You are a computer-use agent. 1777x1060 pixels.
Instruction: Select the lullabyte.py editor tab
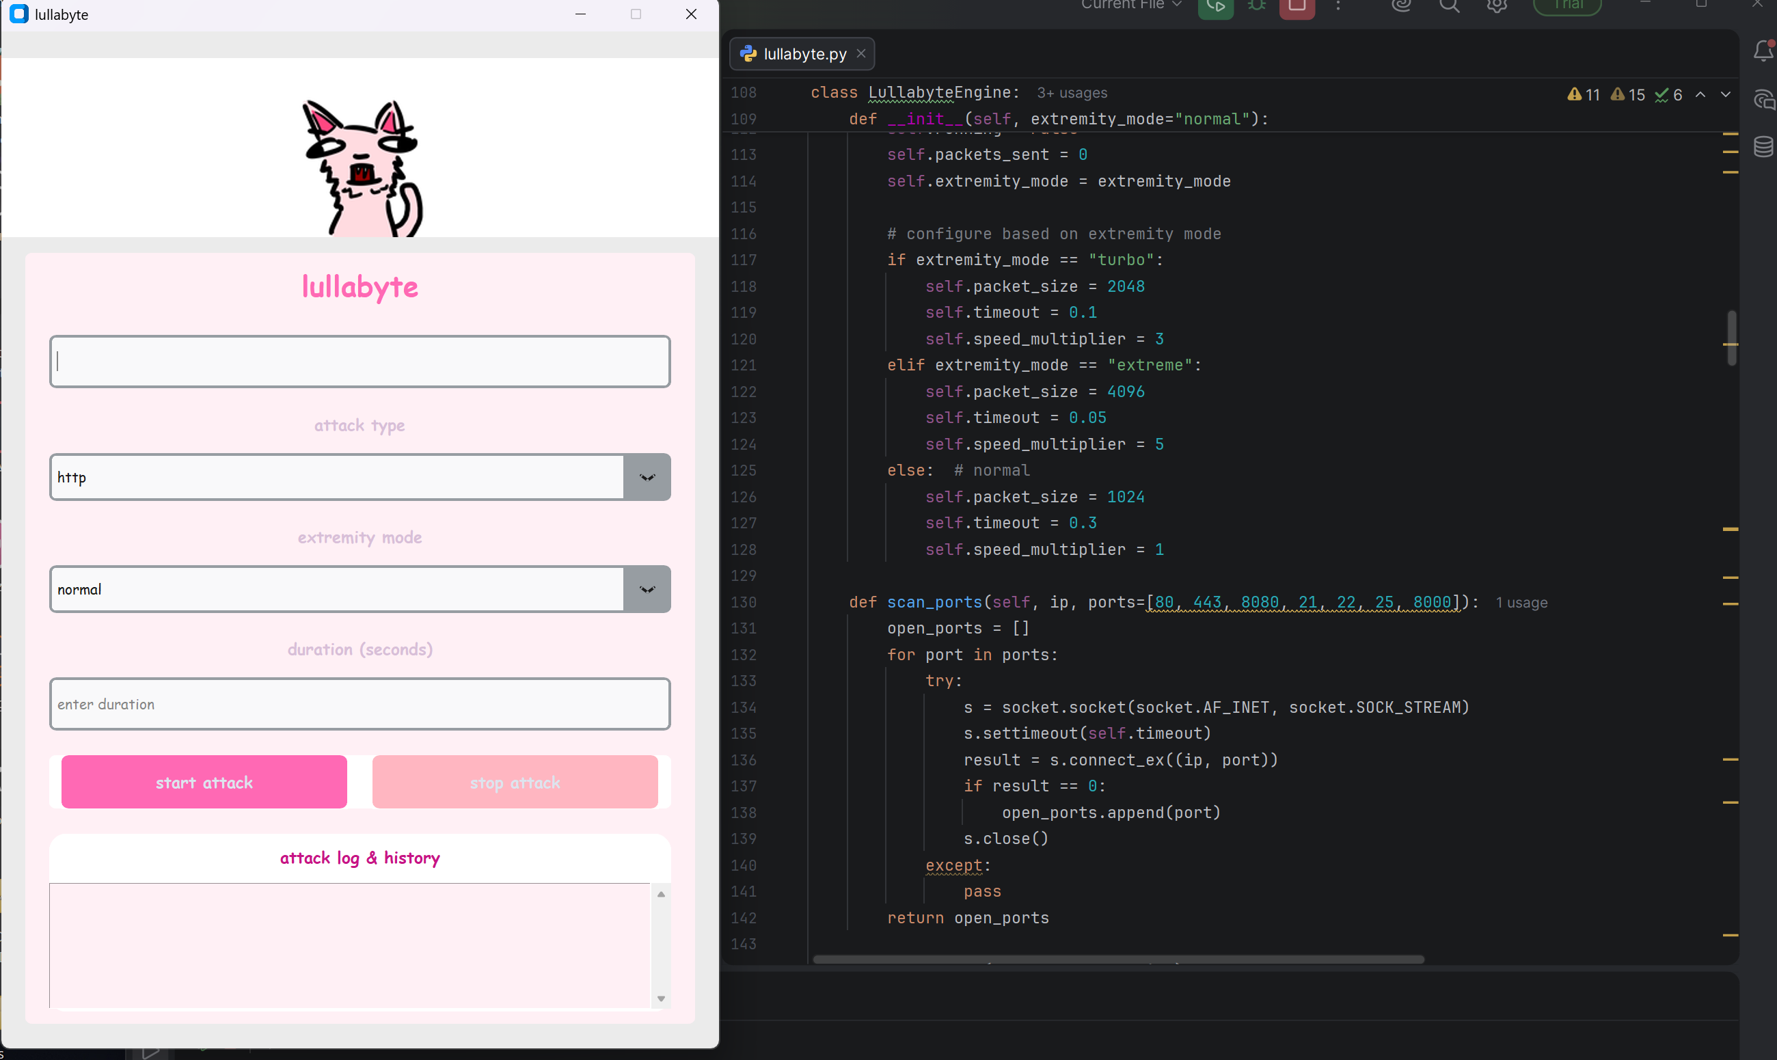coord(804,54)
